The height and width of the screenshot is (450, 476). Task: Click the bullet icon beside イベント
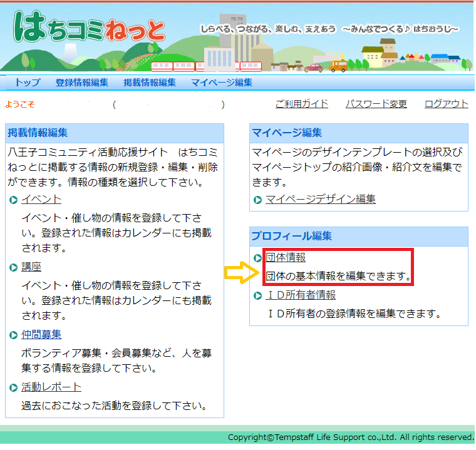[x=14, y=200]
